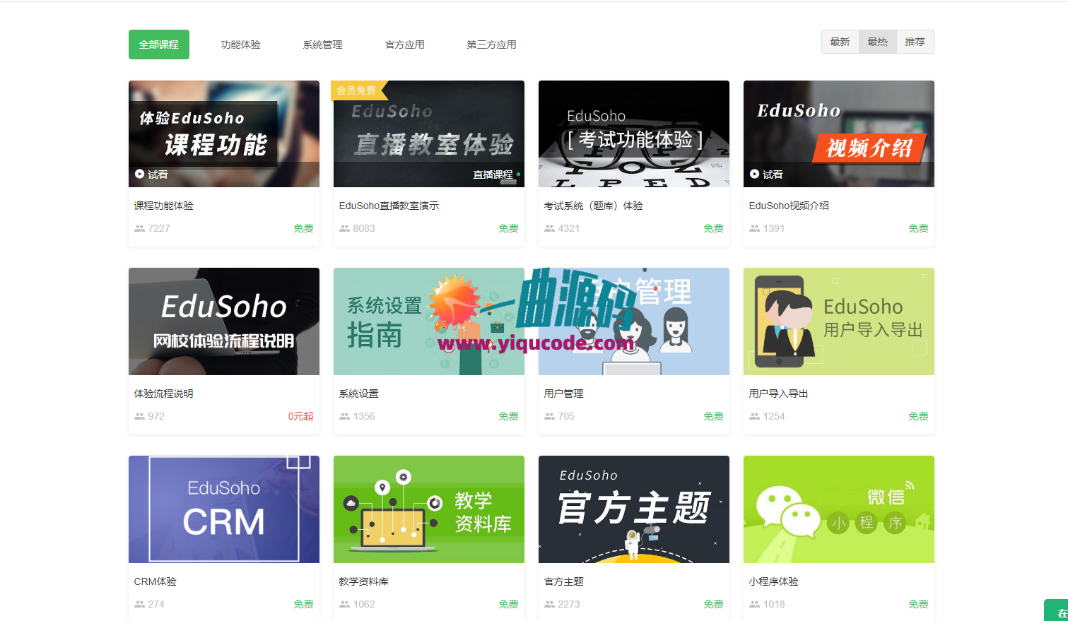Click 系统设置 course title

click(x=359, y=394)
